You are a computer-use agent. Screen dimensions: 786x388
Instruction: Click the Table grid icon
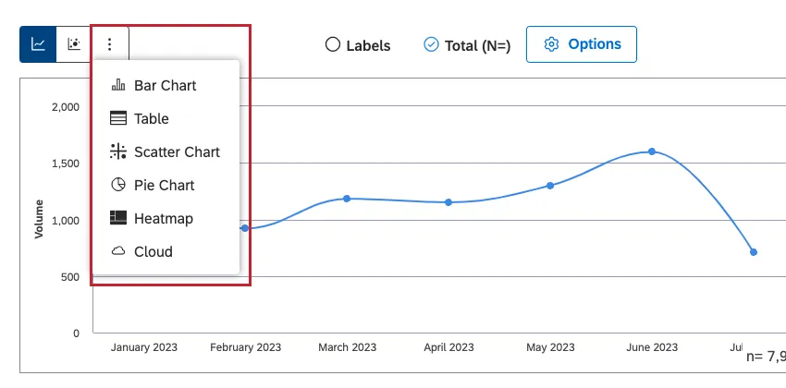tap(117, 119)
